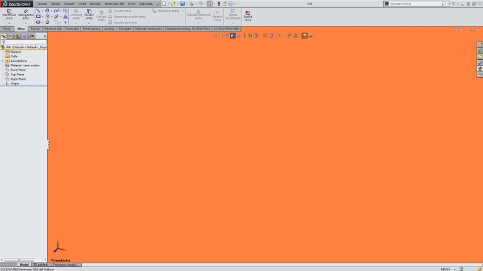Open search box options dropdown arrow
Screen dimensions: 483x271
pos(448,4)
